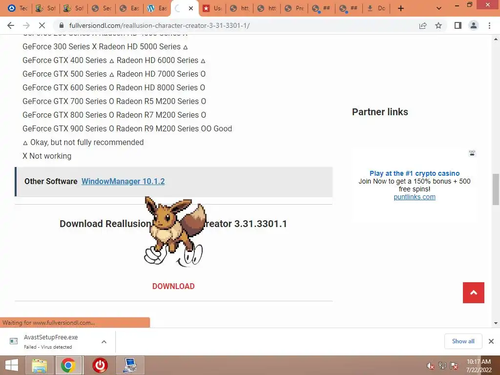This screenshot has width=500, height=375.
Task: Click the page vertical scrollbar thumb
Action: 496,189
